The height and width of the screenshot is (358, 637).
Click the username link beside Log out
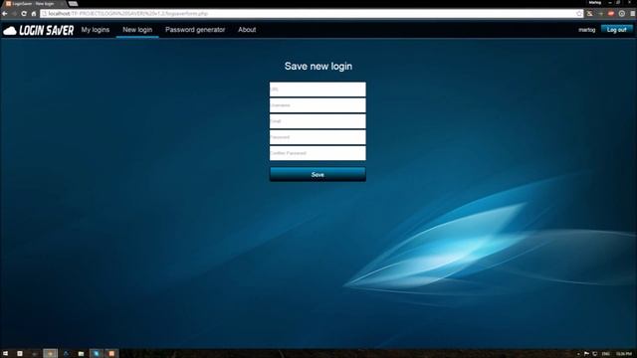[586, 30]
